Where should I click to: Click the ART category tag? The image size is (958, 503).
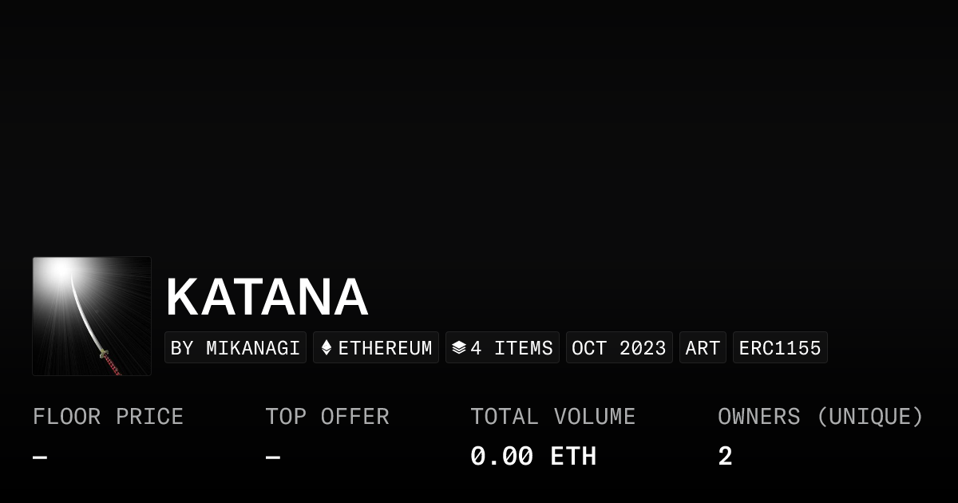point(703,348)
